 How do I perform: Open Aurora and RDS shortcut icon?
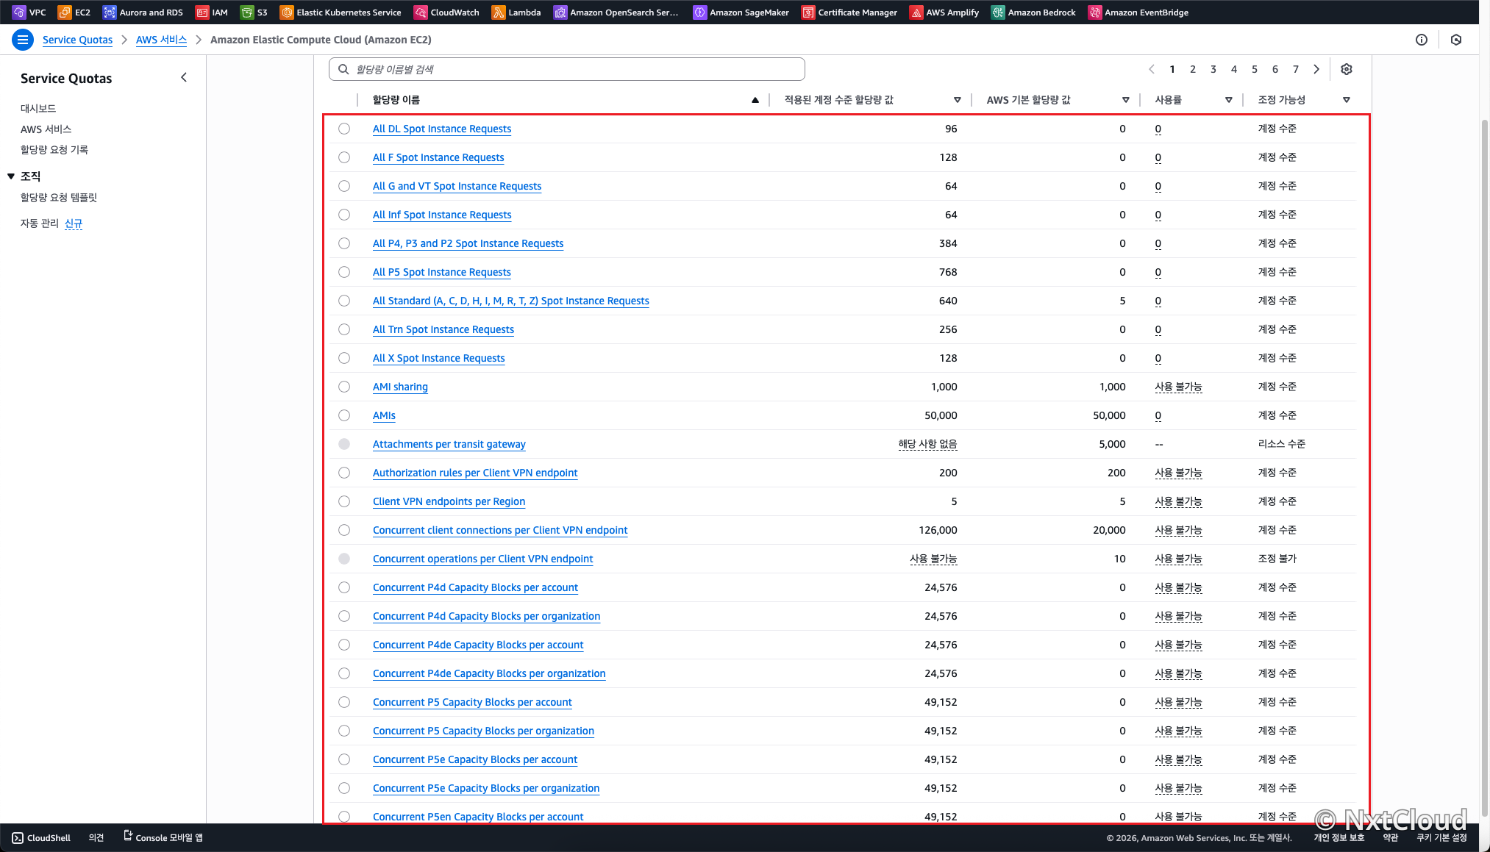tap(110, 12)
